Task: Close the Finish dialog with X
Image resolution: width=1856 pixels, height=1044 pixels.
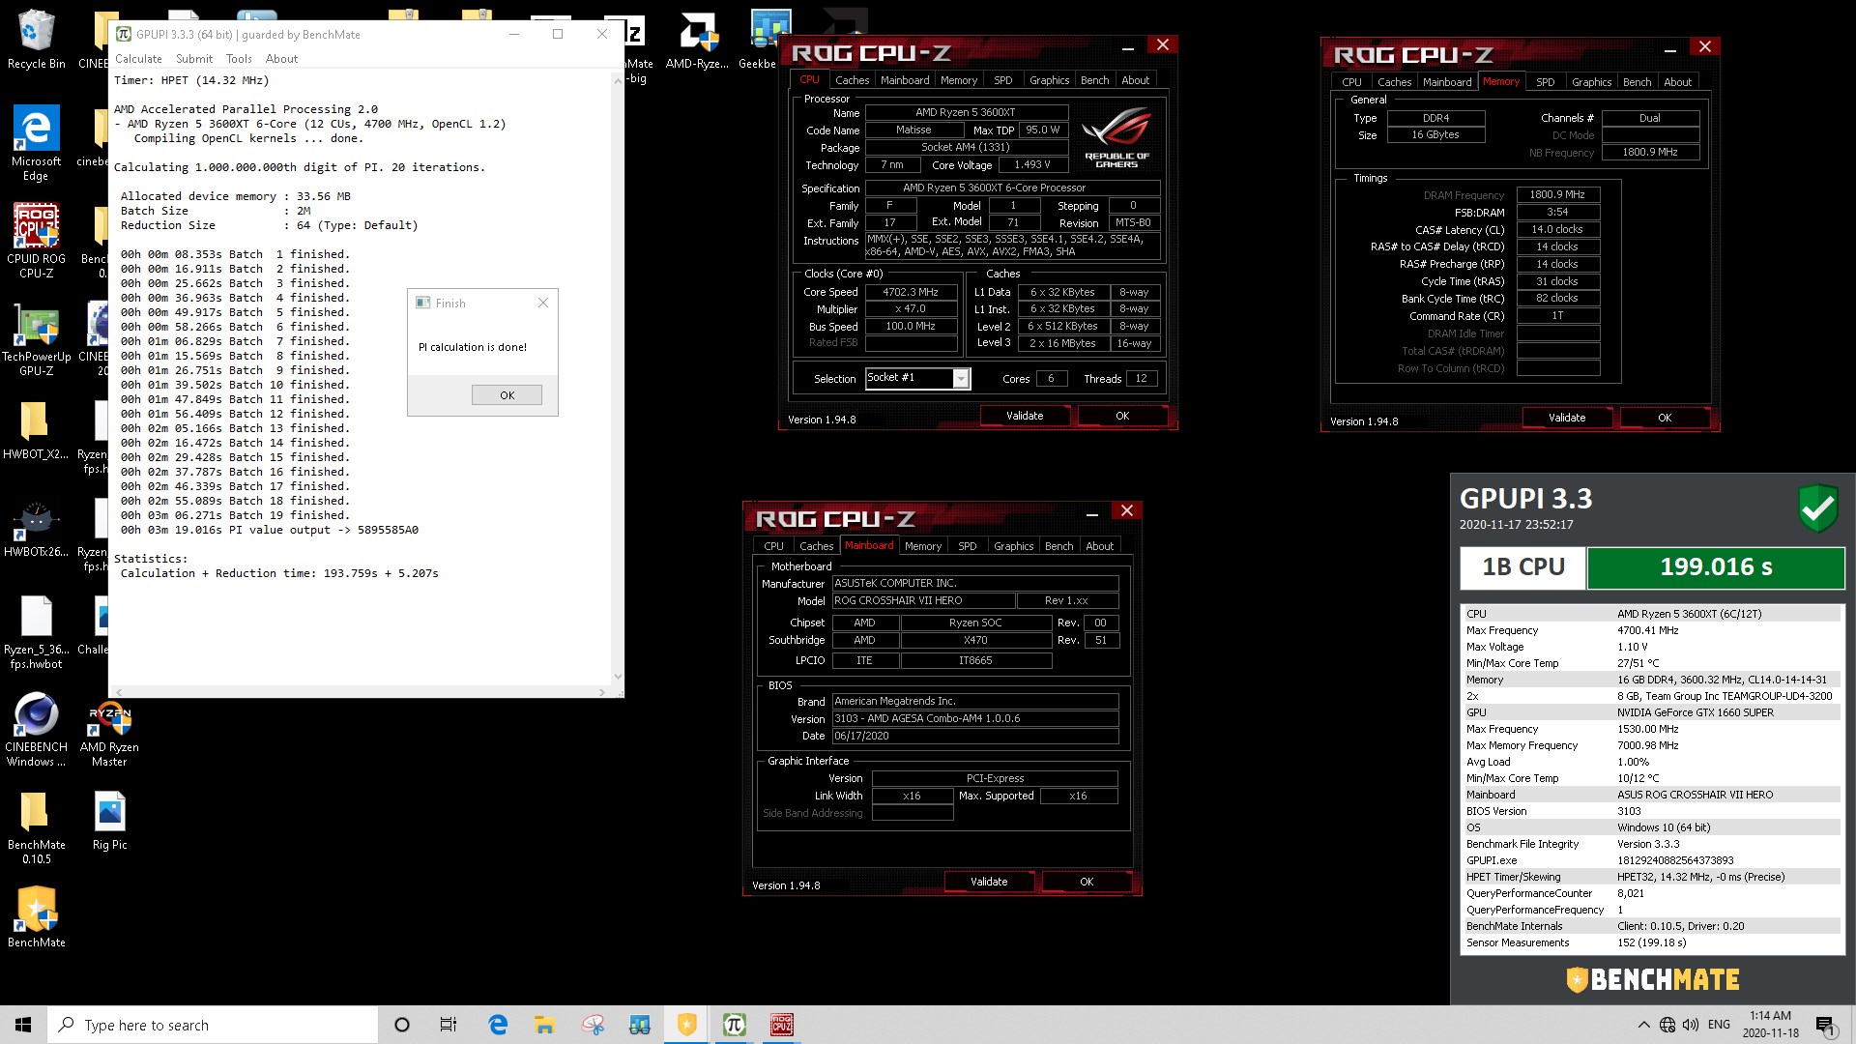Action: click(543, 303)
